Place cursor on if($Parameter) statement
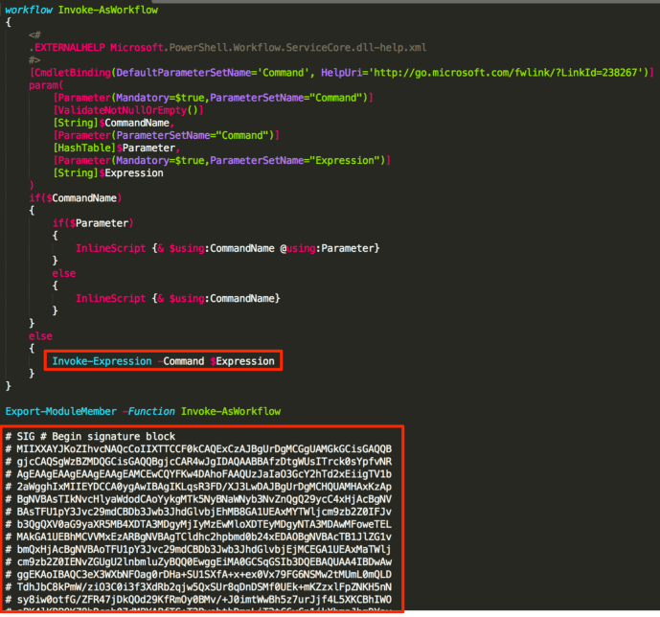Viewport: 660px width, 617px height. tap(92, 222)
